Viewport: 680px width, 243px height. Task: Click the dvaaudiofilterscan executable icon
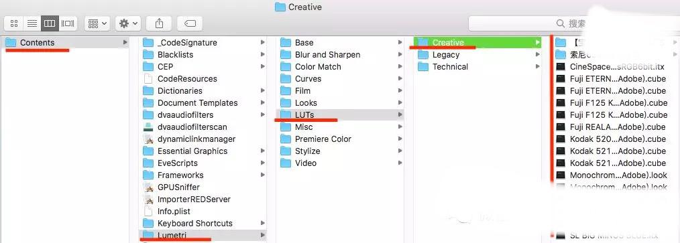pyautogui.click(x=148, y=127)
